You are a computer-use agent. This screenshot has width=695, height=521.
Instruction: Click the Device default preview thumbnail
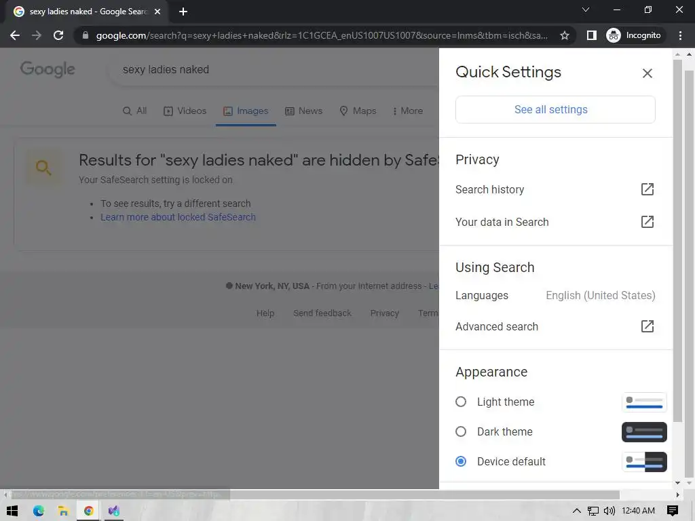(643, 461)
